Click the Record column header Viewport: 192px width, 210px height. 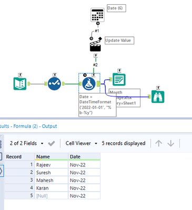19,156
